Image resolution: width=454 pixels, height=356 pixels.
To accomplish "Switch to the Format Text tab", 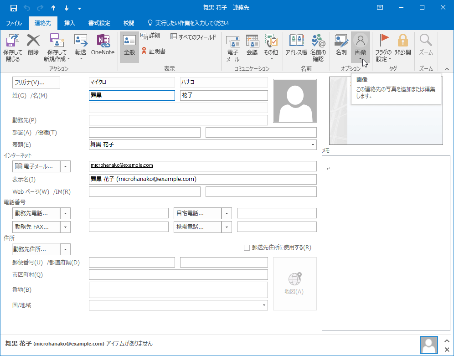I will click(99, 23).
